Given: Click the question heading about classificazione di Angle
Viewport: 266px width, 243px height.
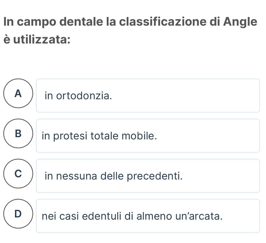Looking at the screenshot, I should click(130, 22).
